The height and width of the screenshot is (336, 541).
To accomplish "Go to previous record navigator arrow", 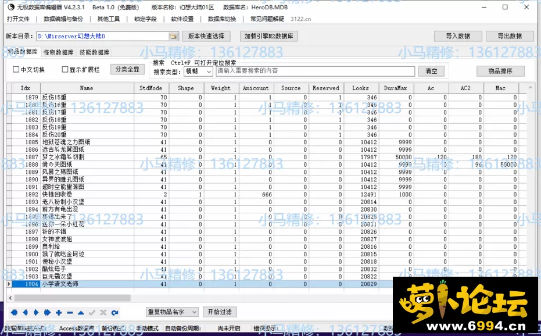I will tap(25, 313).
